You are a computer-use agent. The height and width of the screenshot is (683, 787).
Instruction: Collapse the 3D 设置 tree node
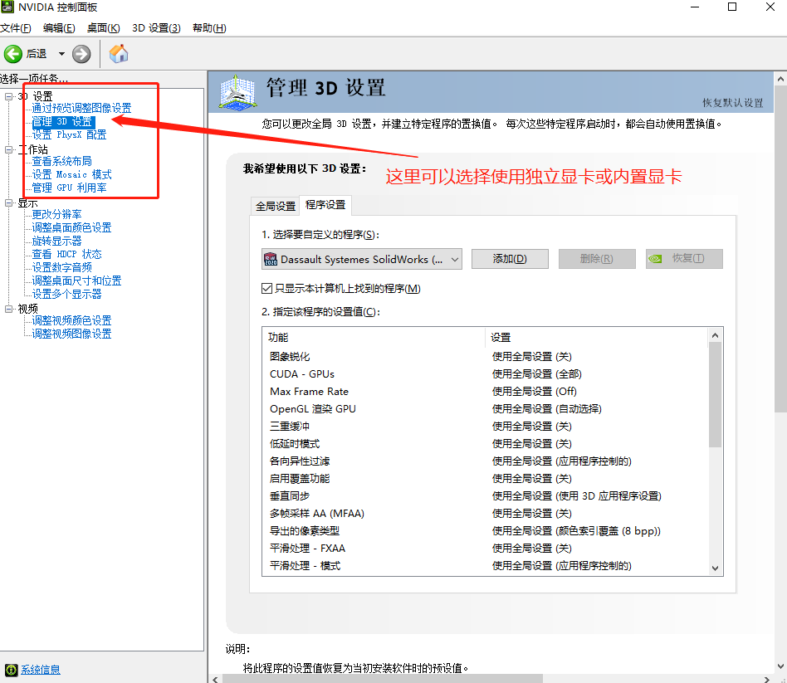coord(9,96)
